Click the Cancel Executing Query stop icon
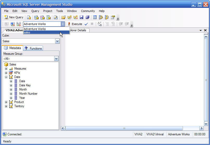This screenshot has width=210, height=145. click(x=92, y=24)
